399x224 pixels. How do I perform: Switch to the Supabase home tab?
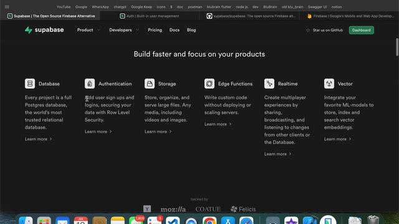[50, 16]
